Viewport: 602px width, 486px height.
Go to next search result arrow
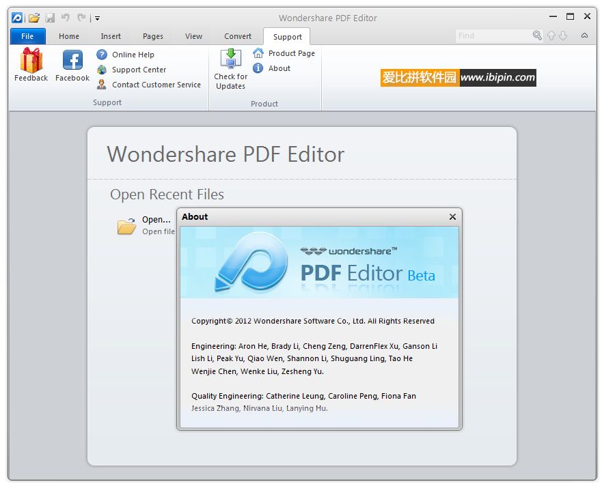point(563,35)
